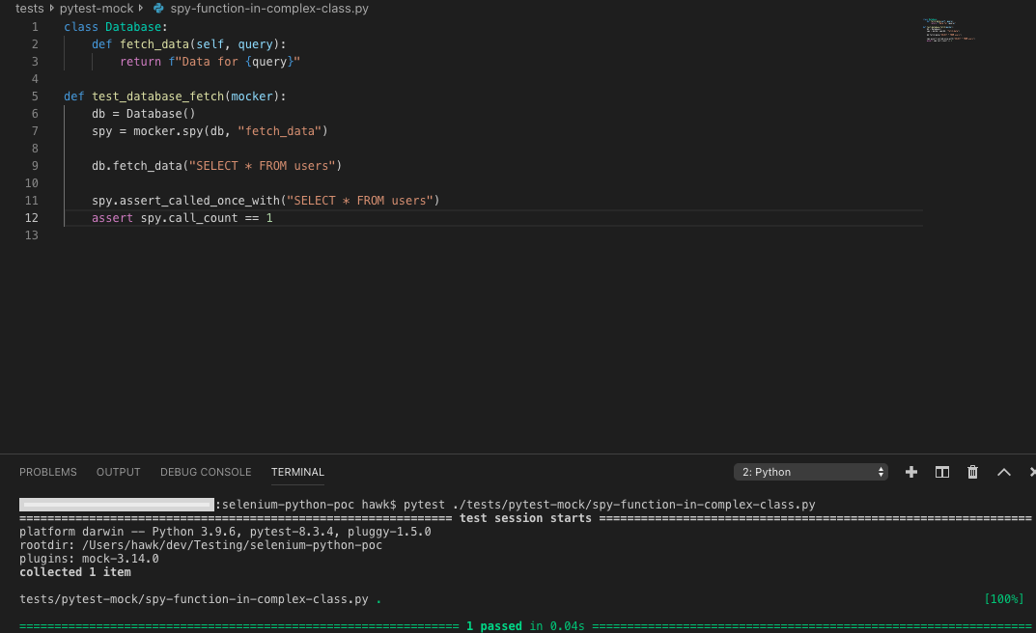Open the DEBUG CONSOLE tab
The image size is (1036, 633).
point(206,472)
